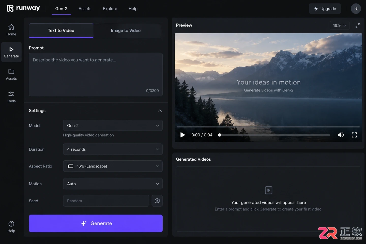This screenshot has width=366, height=244.
Task: Open the Assets folder in the sidebar
Action: (x=11, y=75)
